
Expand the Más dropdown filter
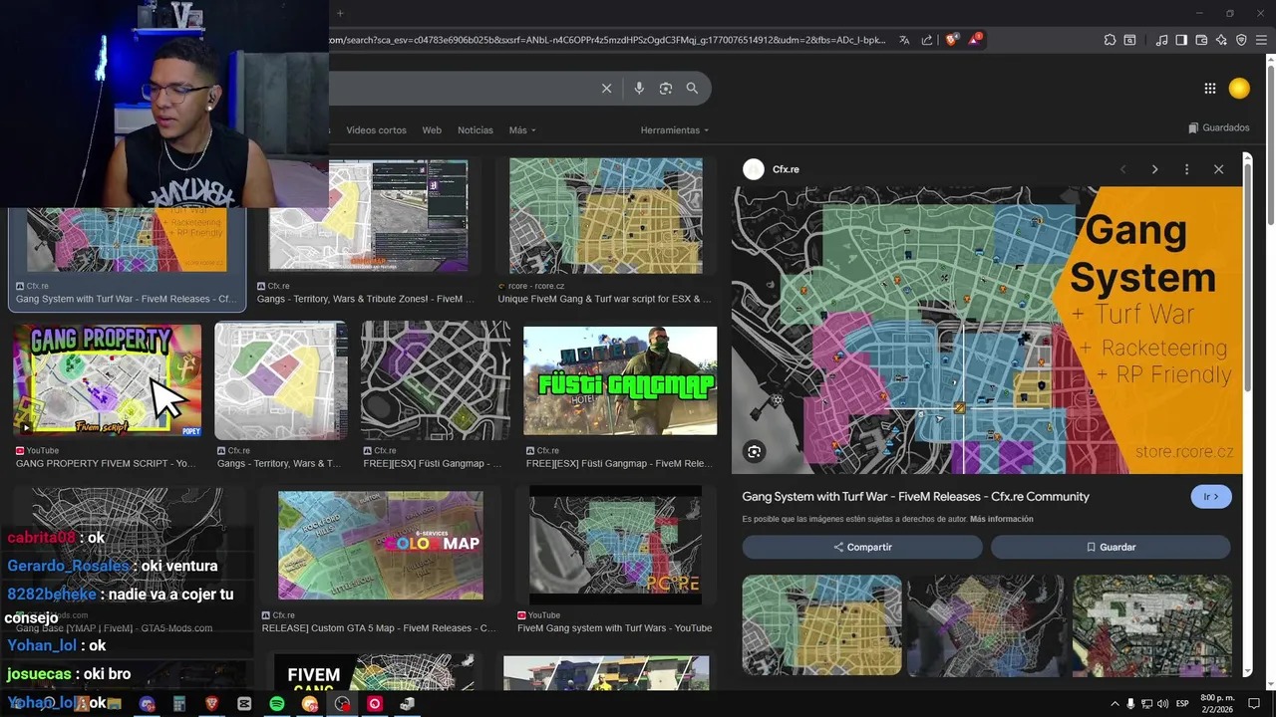coord(522,130)
